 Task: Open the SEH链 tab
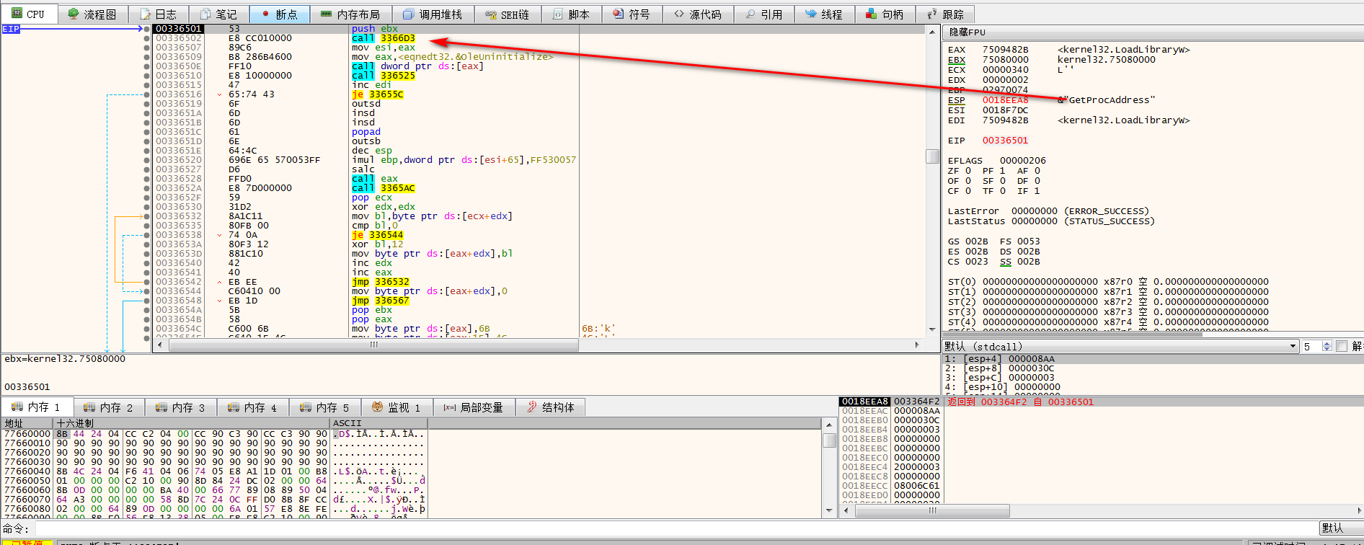tap(507, 14)
